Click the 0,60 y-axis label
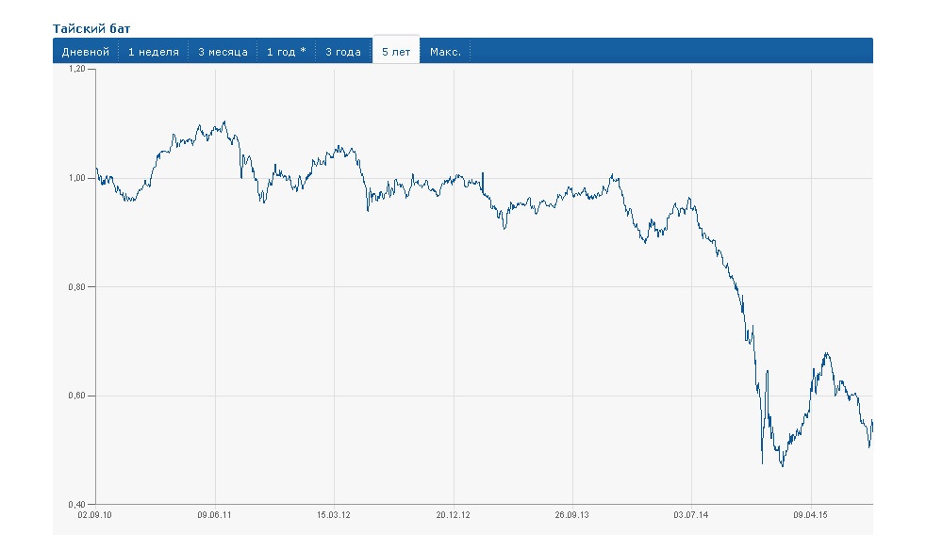The width and height of the screenshot is (926, 550). [77, 396]
